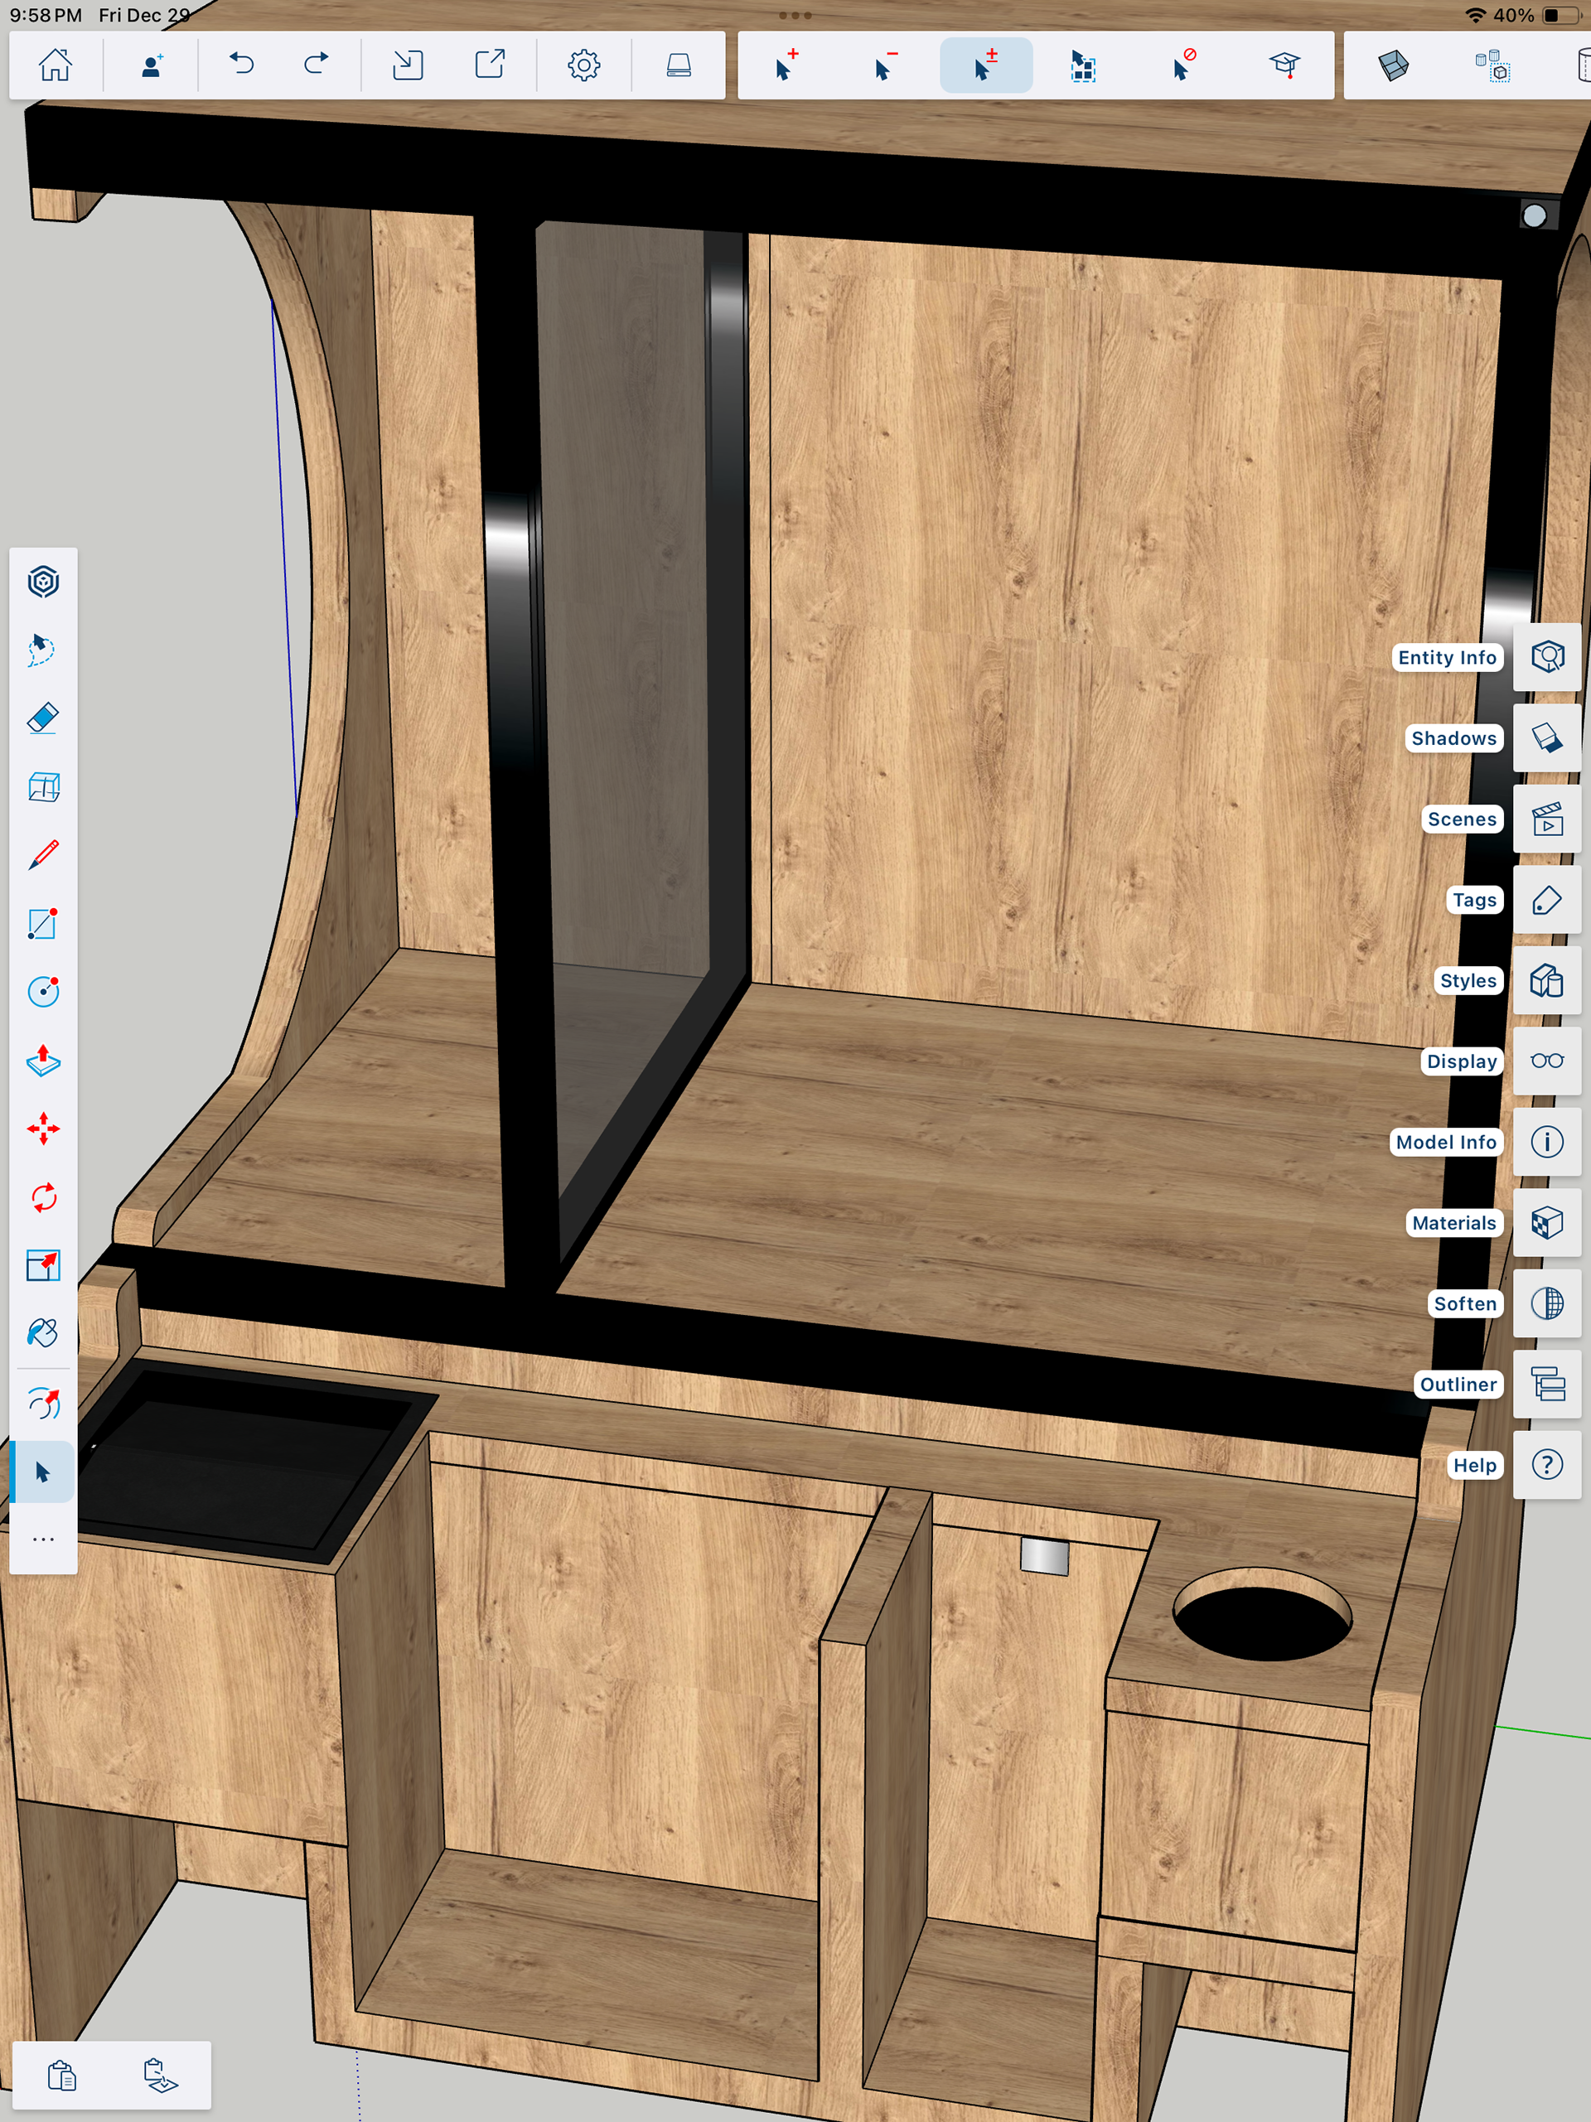Viewport: 1591px width, 2122px height.
Task: Enable subtract-from-selection mode cursor
Action: click(x=885, y=65)
